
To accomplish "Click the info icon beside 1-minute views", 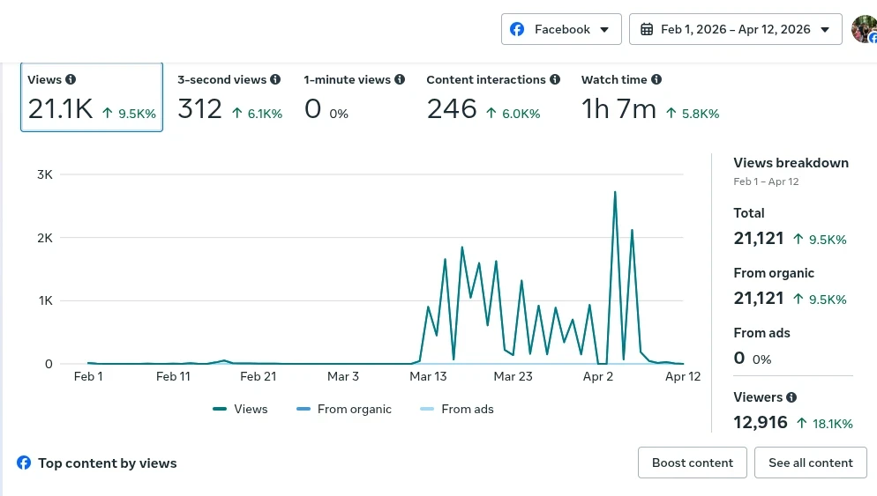I will (400, 79).
